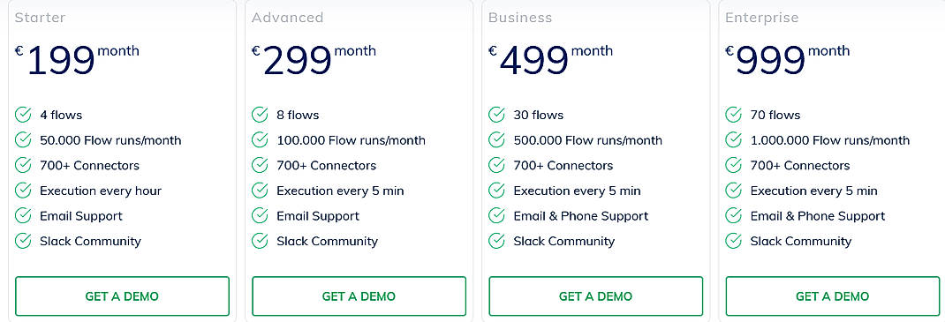Click checkmark icon next to 30 flows

point(496,115)
